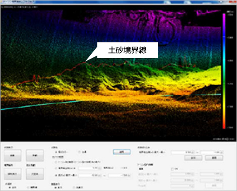Tick the ON checkbox in the right panel
Viewport: 237px width, 191px height.
[172, 169]
